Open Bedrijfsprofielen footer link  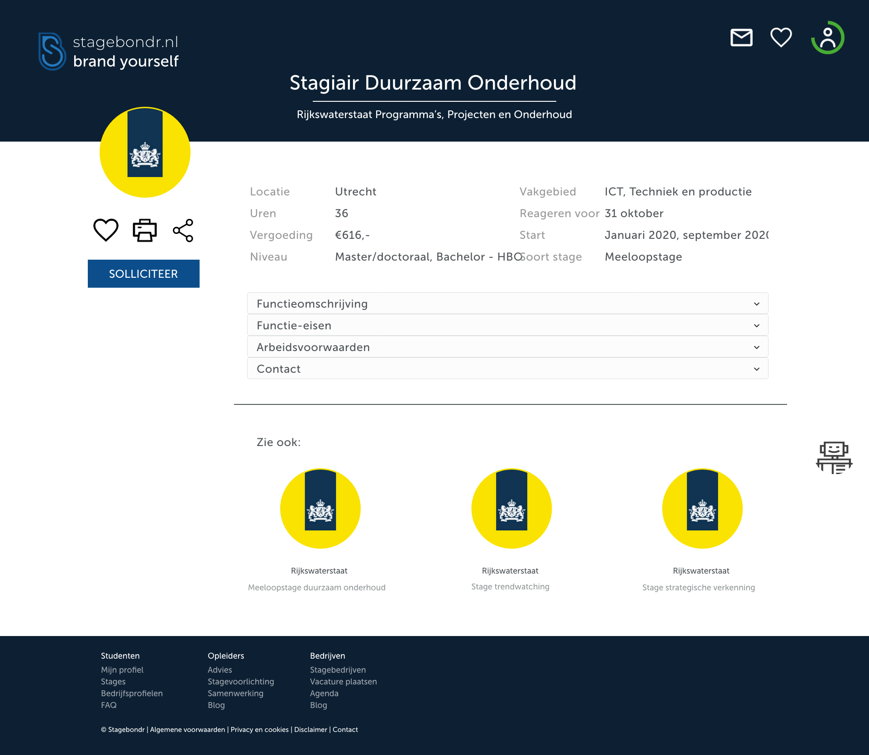pos(132,693)
